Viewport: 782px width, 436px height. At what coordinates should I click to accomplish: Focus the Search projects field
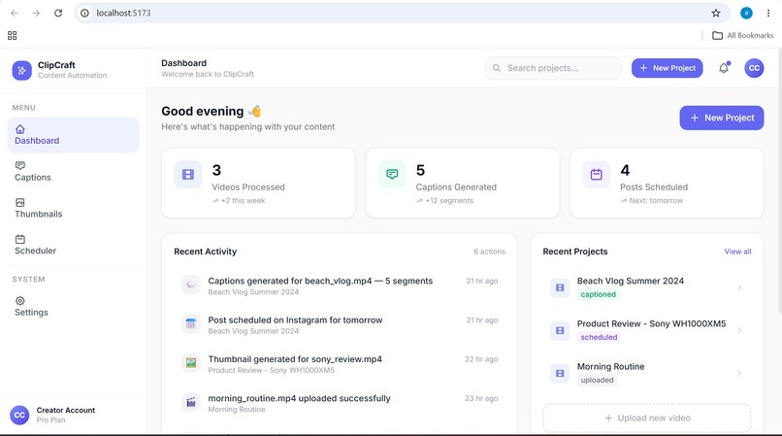pos(553,68)
